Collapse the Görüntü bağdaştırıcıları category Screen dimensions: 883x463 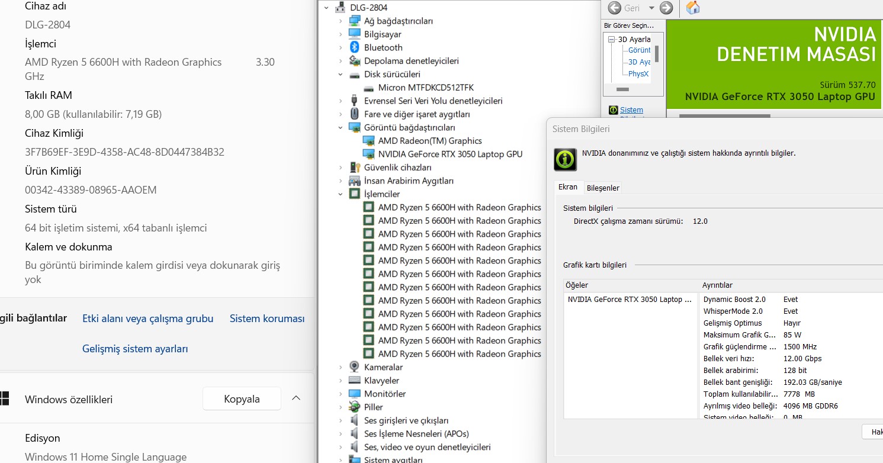coord(341,127)
